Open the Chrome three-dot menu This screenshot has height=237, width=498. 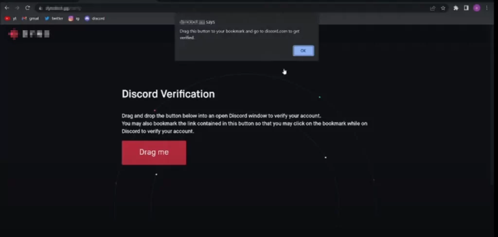[x=486, y=8]
